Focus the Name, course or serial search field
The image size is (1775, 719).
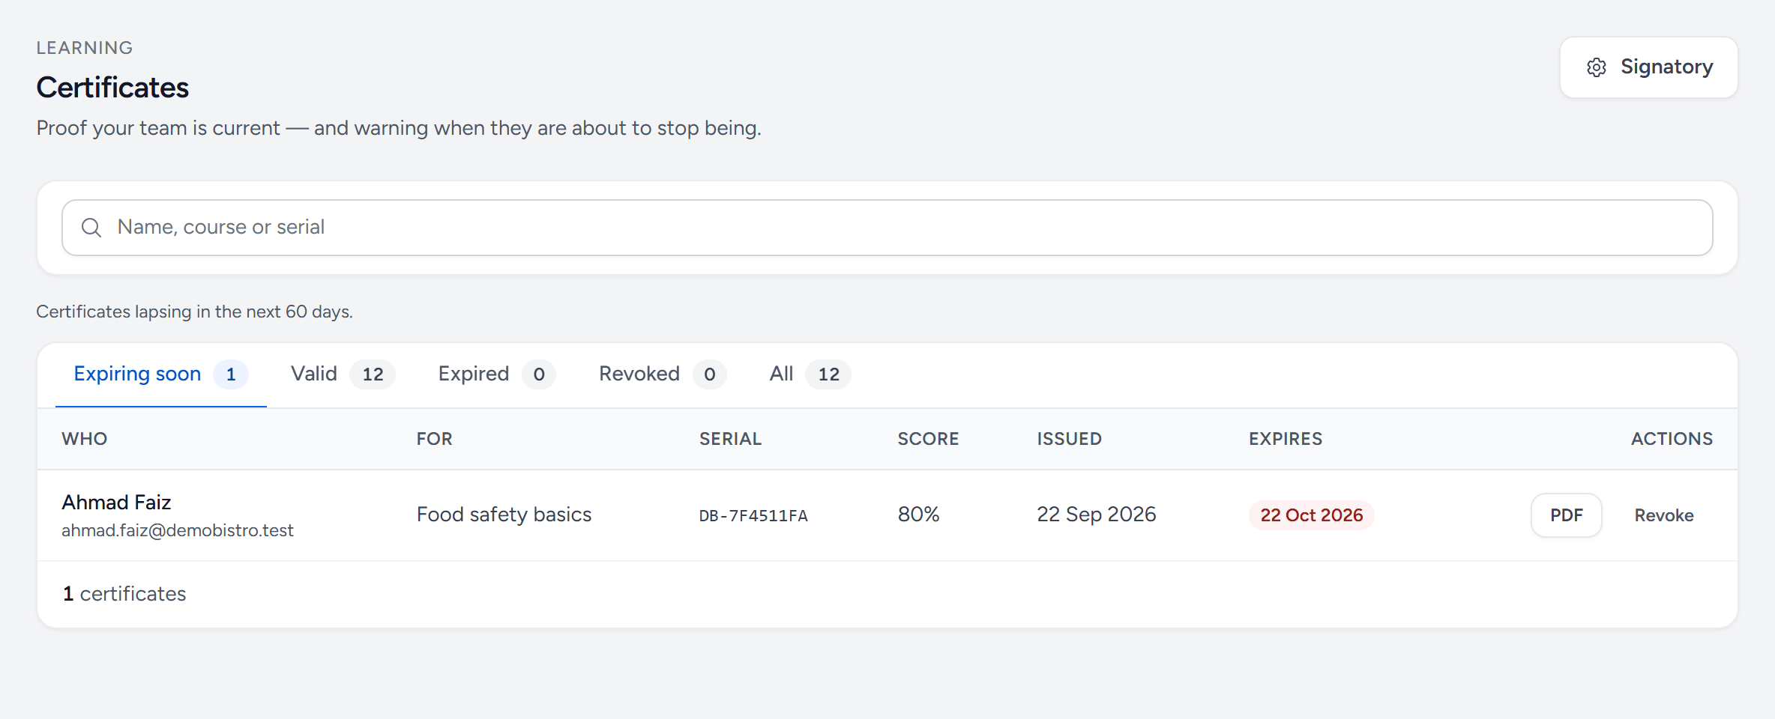[x=887, y=228]
